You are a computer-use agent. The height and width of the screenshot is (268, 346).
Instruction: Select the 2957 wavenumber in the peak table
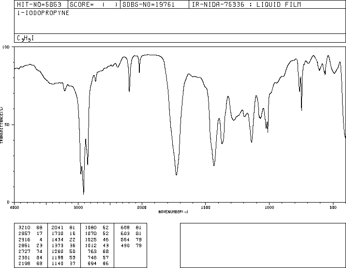(x=24, y=234)
